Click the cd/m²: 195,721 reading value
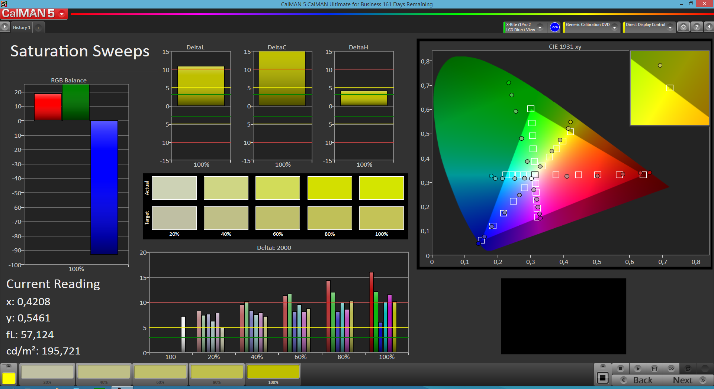The height and width of the screenshot is (389, 714). tap(43, 351)
